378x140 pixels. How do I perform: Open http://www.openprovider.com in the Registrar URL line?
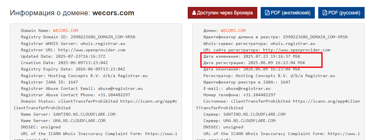(92, 50)
